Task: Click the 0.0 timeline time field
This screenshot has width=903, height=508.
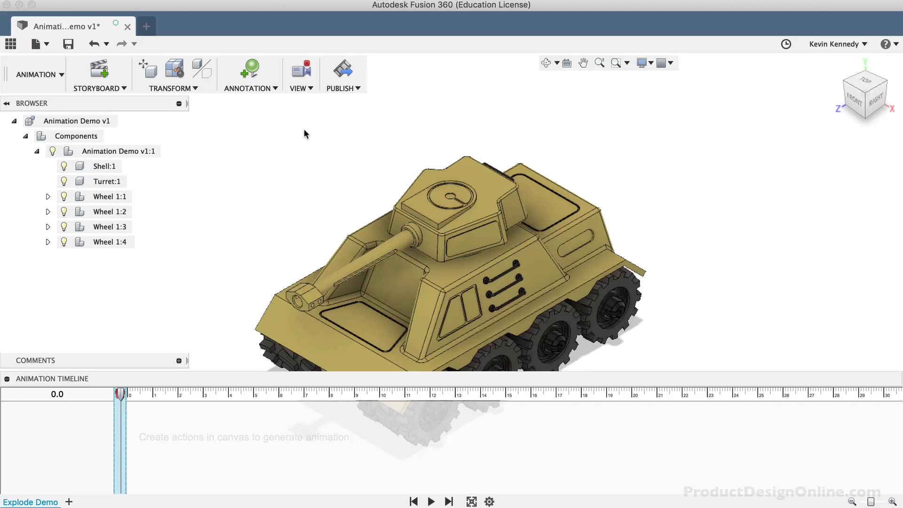Action: (x=57, y=394)
